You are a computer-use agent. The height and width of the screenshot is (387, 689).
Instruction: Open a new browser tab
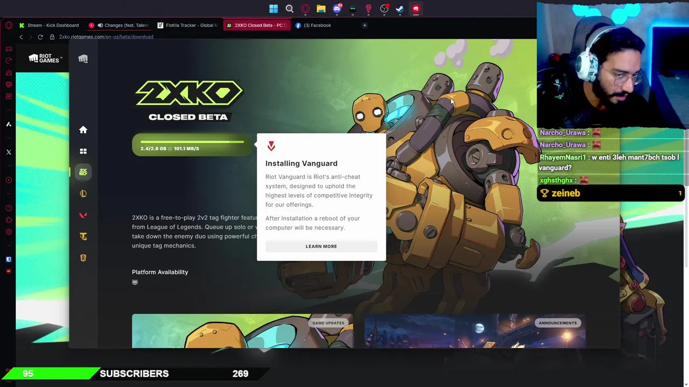(364, 25)
